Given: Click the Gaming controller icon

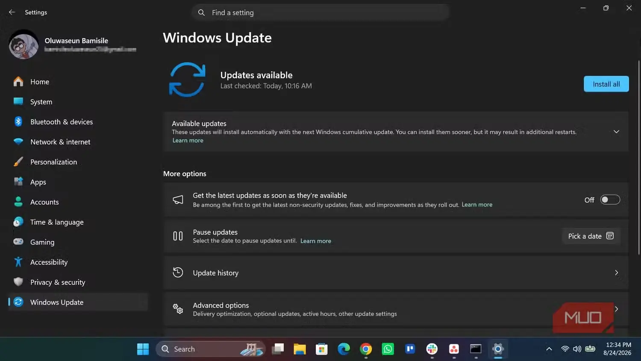Looking at the screenshot, I should click(x=18, y=242).
